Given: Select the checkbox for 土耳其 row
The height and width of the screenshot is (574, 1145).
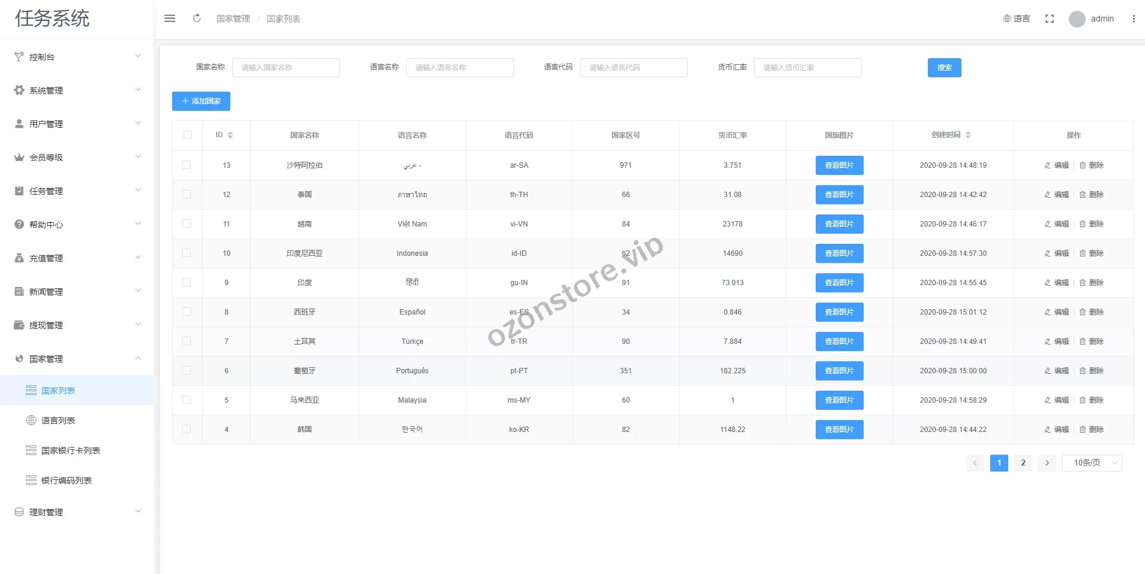Looking at the screenshot, I should pyautogui.click(x=187, y=342).
